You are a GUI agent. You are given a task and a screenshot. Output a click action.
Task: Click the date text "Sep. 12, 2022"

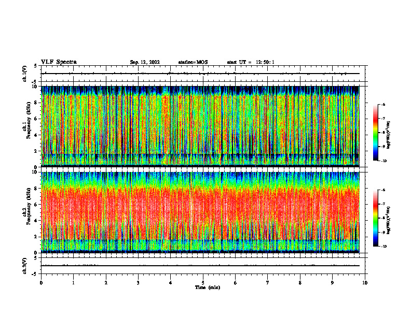click(x=145, y=62)
